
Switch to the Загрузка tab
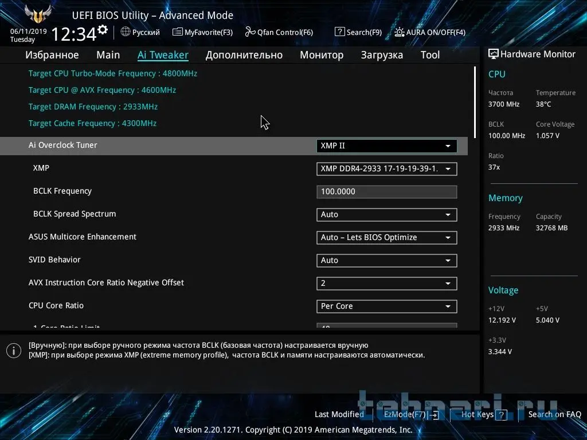pos(382,55)
